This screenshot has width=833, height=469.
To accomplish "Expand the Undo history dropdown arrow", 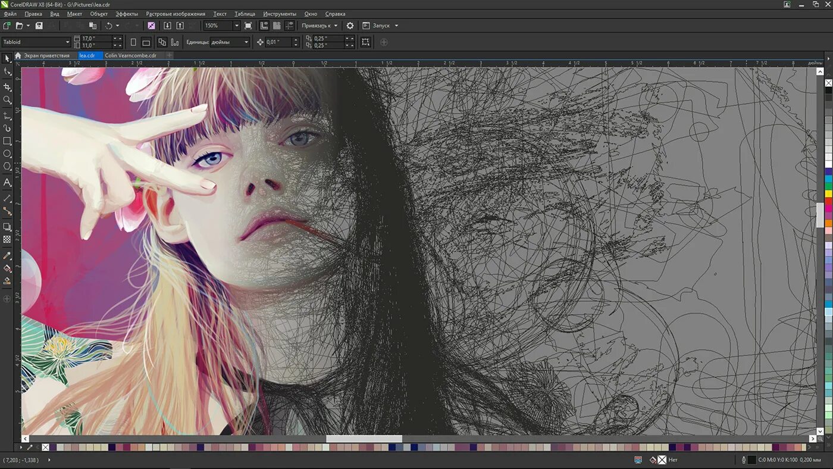I will coord(117,26).
